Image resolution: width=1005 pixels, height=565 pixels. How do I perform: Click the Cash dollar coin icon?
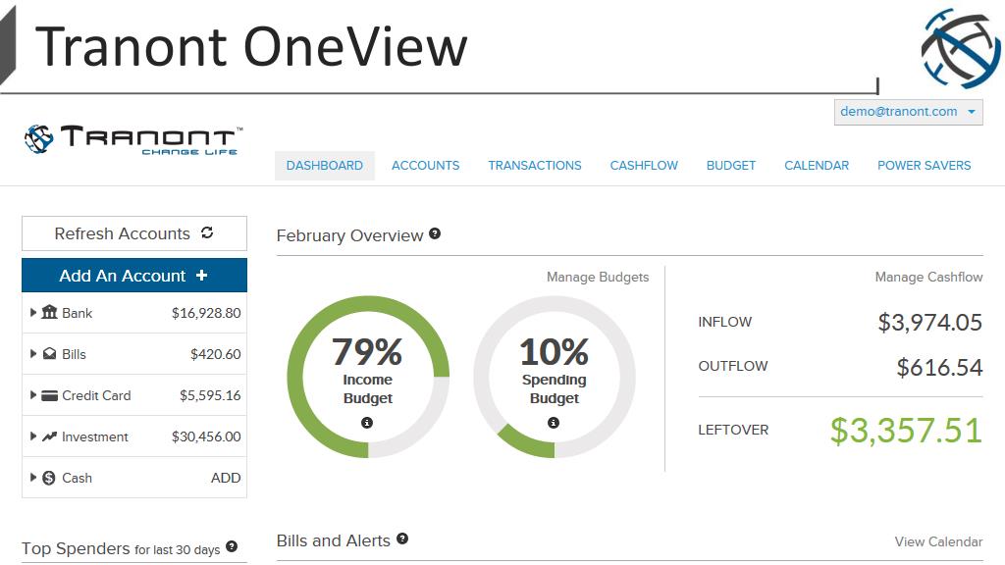pyautogui.click(x=49, y=478)
